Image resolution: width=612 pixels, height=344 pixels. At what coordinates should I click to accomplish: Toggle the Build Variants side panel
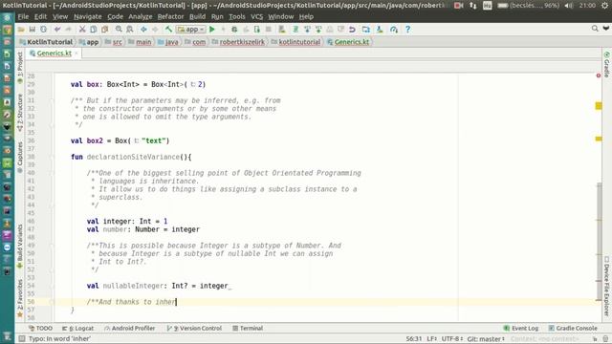pos(20,247)
